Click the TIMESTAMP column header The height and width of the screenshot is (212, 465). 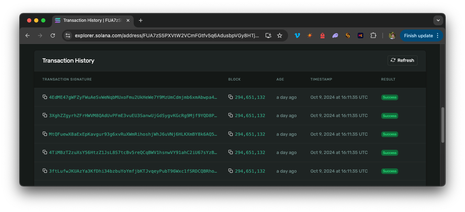(321, 79)
